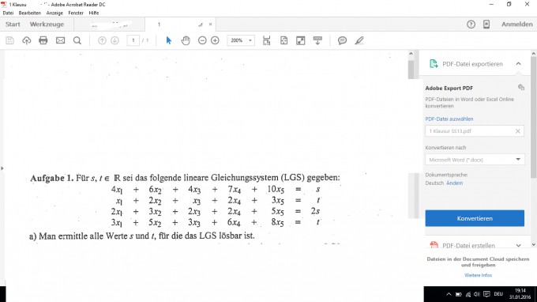Image resolution: width=537 pixels, height=302 pixels.
Task: Upload file to cloud icon
Action: point(26,40)
